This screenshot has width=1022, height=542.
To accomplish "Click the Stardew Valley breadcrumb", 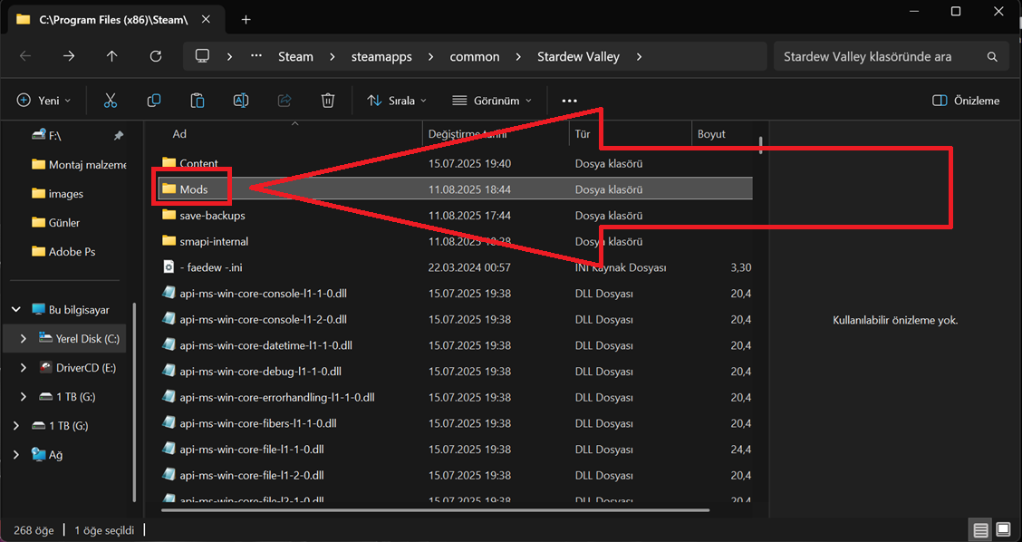I will (578, 57).
